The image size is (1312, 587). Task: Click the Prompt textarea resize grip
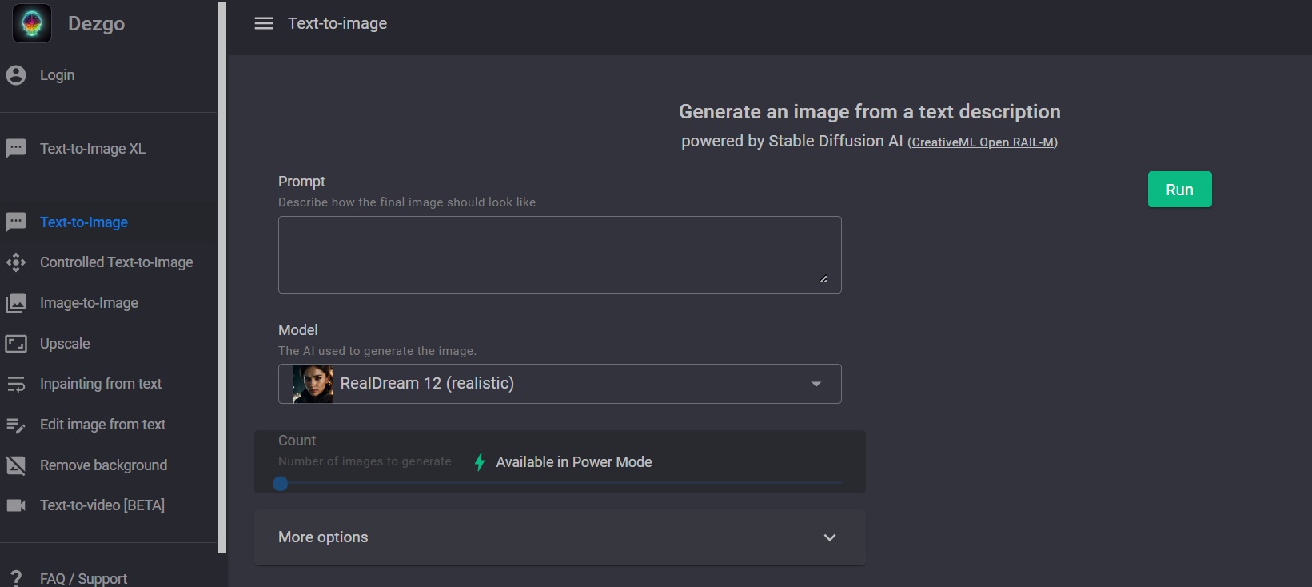pyautogui.click(x=823, y=279)
